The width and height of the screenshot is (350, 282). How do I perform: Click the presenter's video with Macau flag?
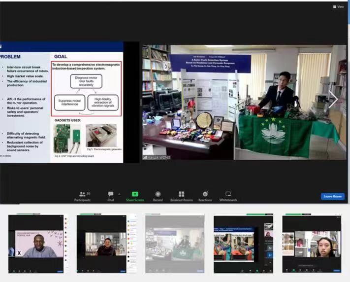pyautogui.click(x=244, y=103)
